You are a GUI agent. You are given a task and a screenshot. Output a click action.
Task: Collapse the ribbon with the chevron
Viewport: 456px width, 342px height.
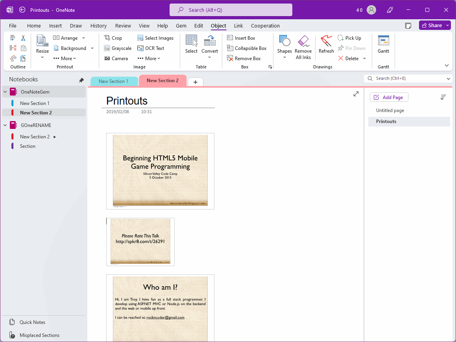point(447,65)
